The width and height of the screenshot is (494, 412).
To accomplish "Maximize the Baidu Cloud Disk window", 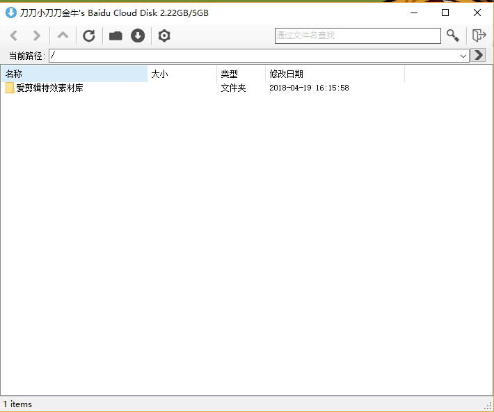I will point(445,13).
